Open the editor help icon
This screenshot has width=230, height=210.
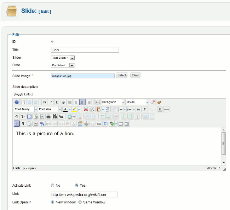(17, 102)
